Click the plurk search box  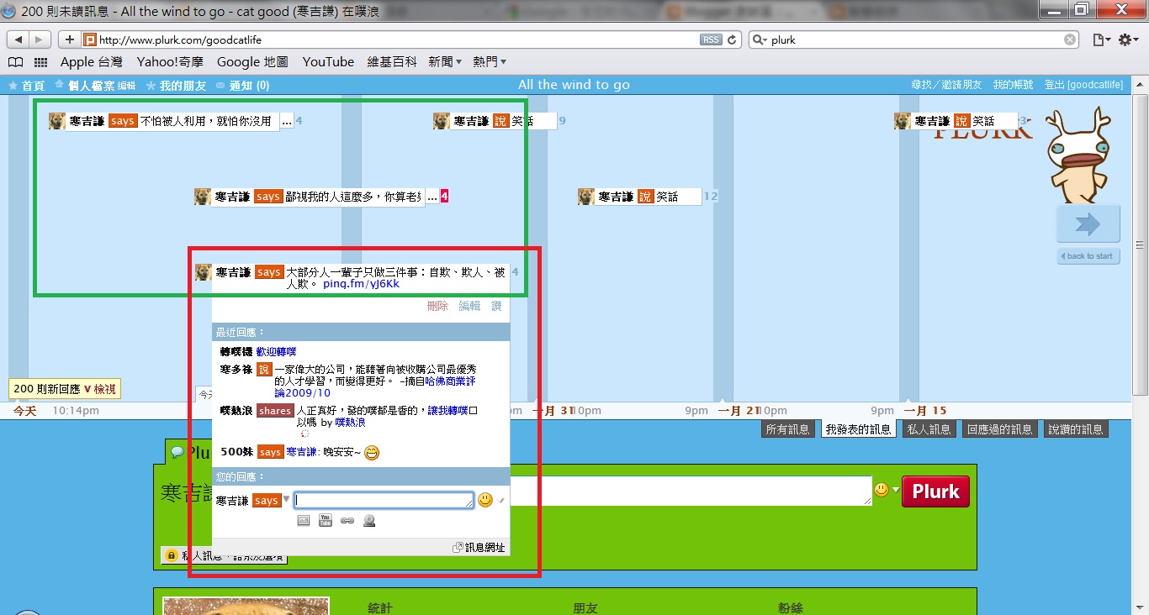915,39
